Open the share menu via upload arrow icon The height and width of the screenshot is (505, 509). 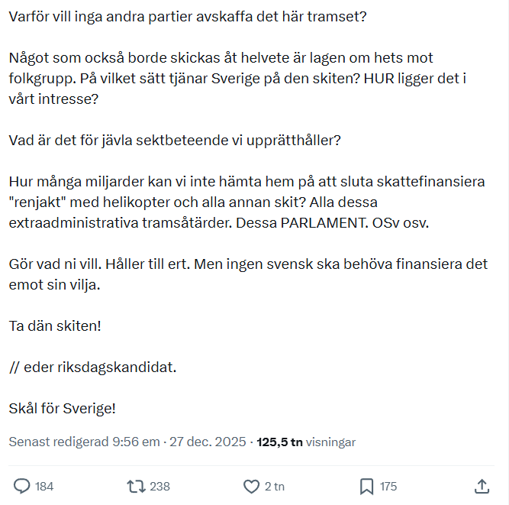pyautogui.click(x=482, y=486)
